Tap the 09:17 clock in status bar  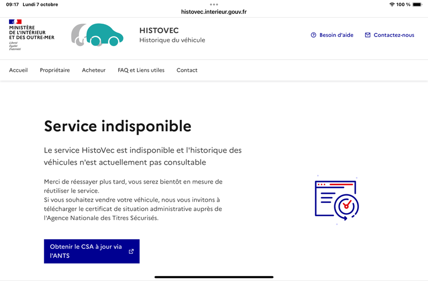pyautogui.click(x=12, y=4)
